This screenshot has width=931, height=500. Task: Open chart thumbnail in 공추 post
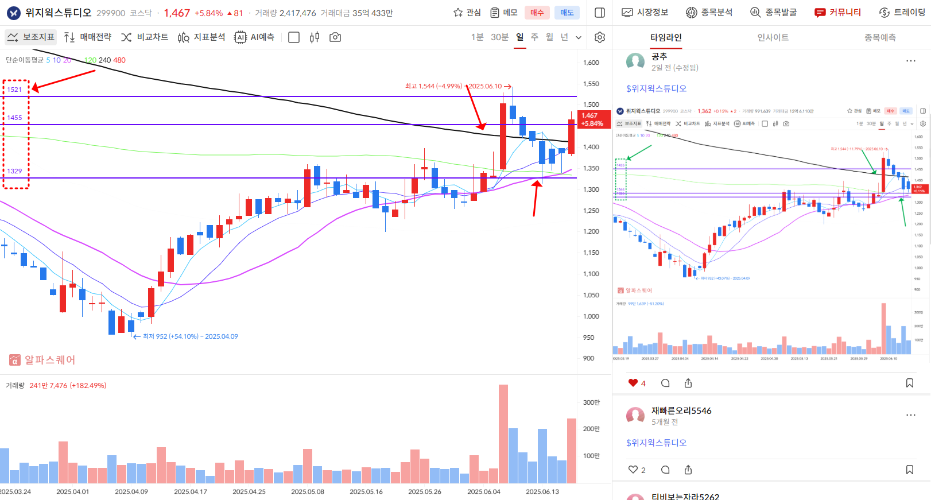[771, 233]
